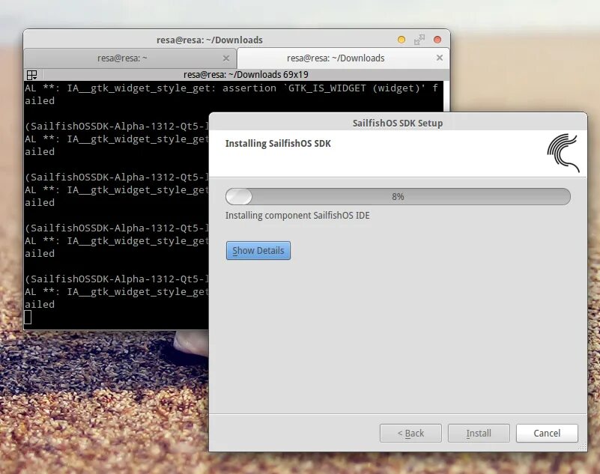This screenshot has width=600, height=474.
Task: Click the Back button in the setup wizard
Action: (x=410, y=433)
